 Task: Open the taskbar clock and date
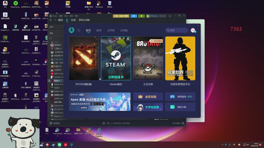[x=254, y=145]
